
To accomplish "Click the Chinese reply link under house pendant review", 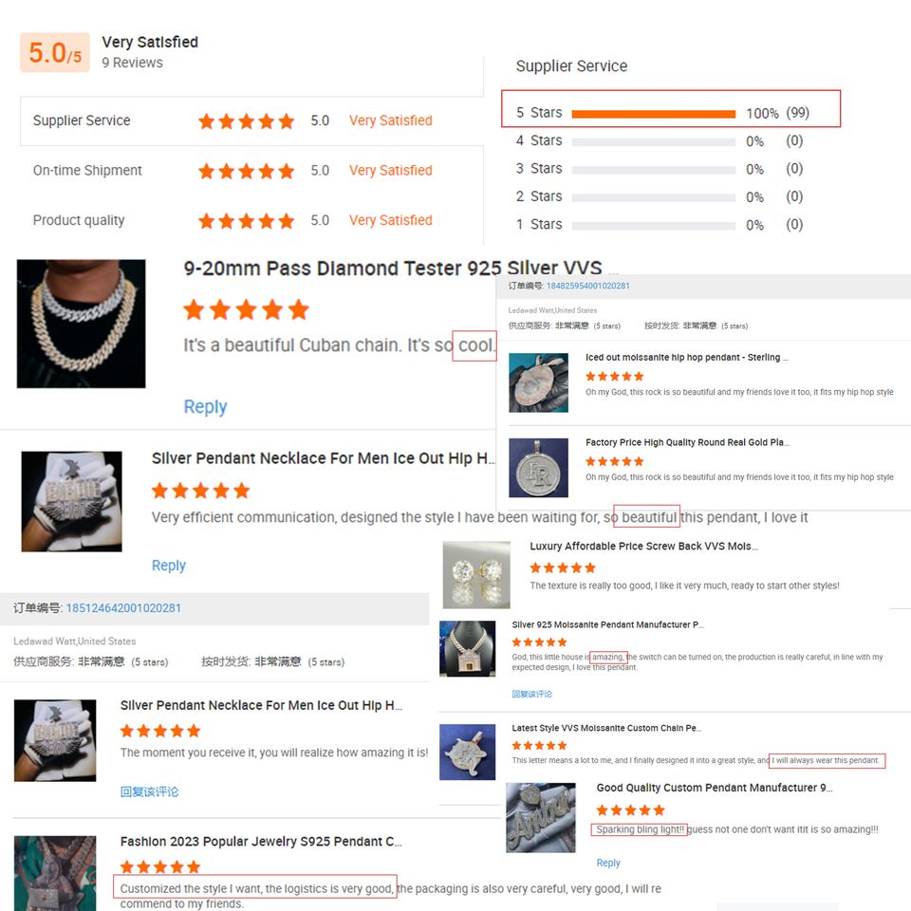I will [x=531, y=694].
